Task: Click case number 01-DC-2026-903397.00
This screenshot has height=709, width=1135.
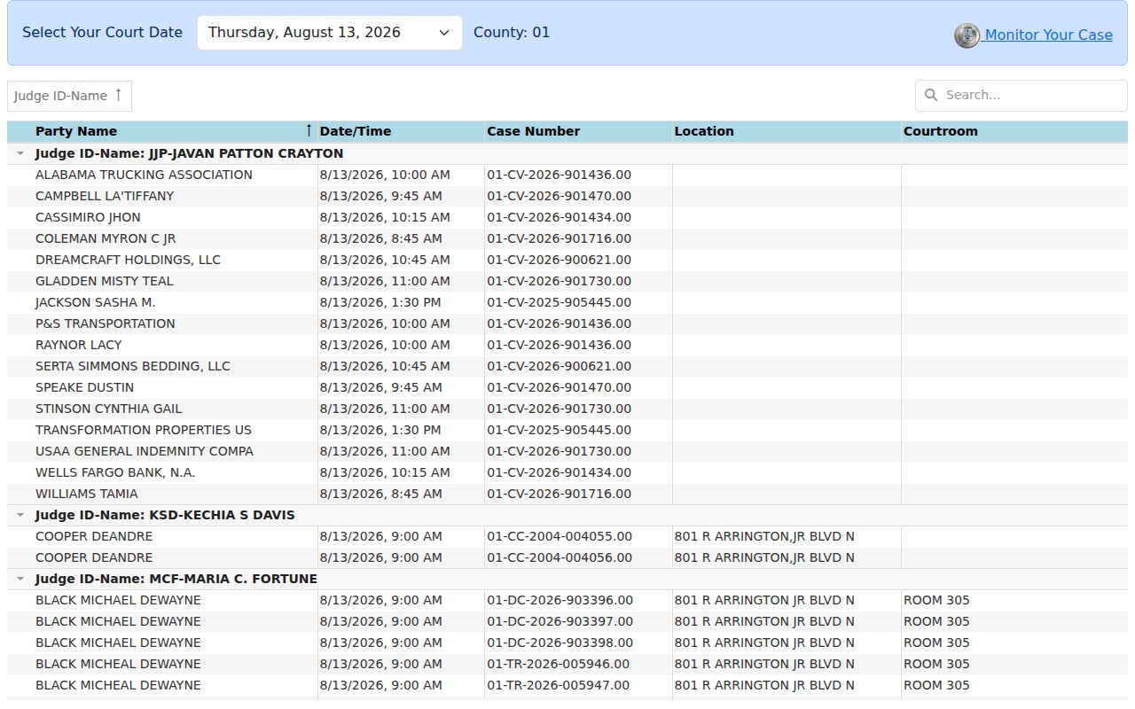Action: [x=560, y=621]
